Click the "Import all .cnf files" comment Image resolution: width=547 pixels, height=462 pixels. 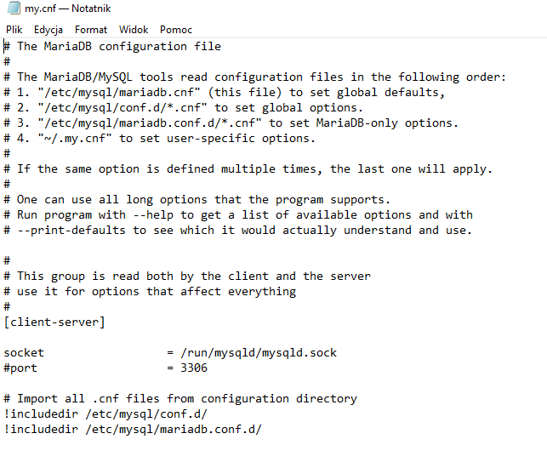tap(180, 398)
